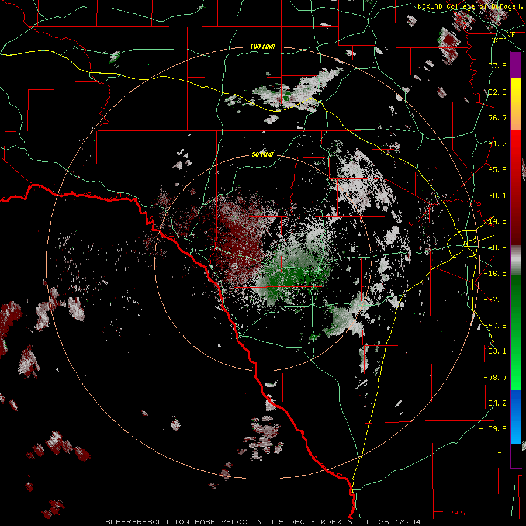This screenshot has height=526, width=526.
Task: Click the 61.2 velocity scale value
Action: coord(497,144)
